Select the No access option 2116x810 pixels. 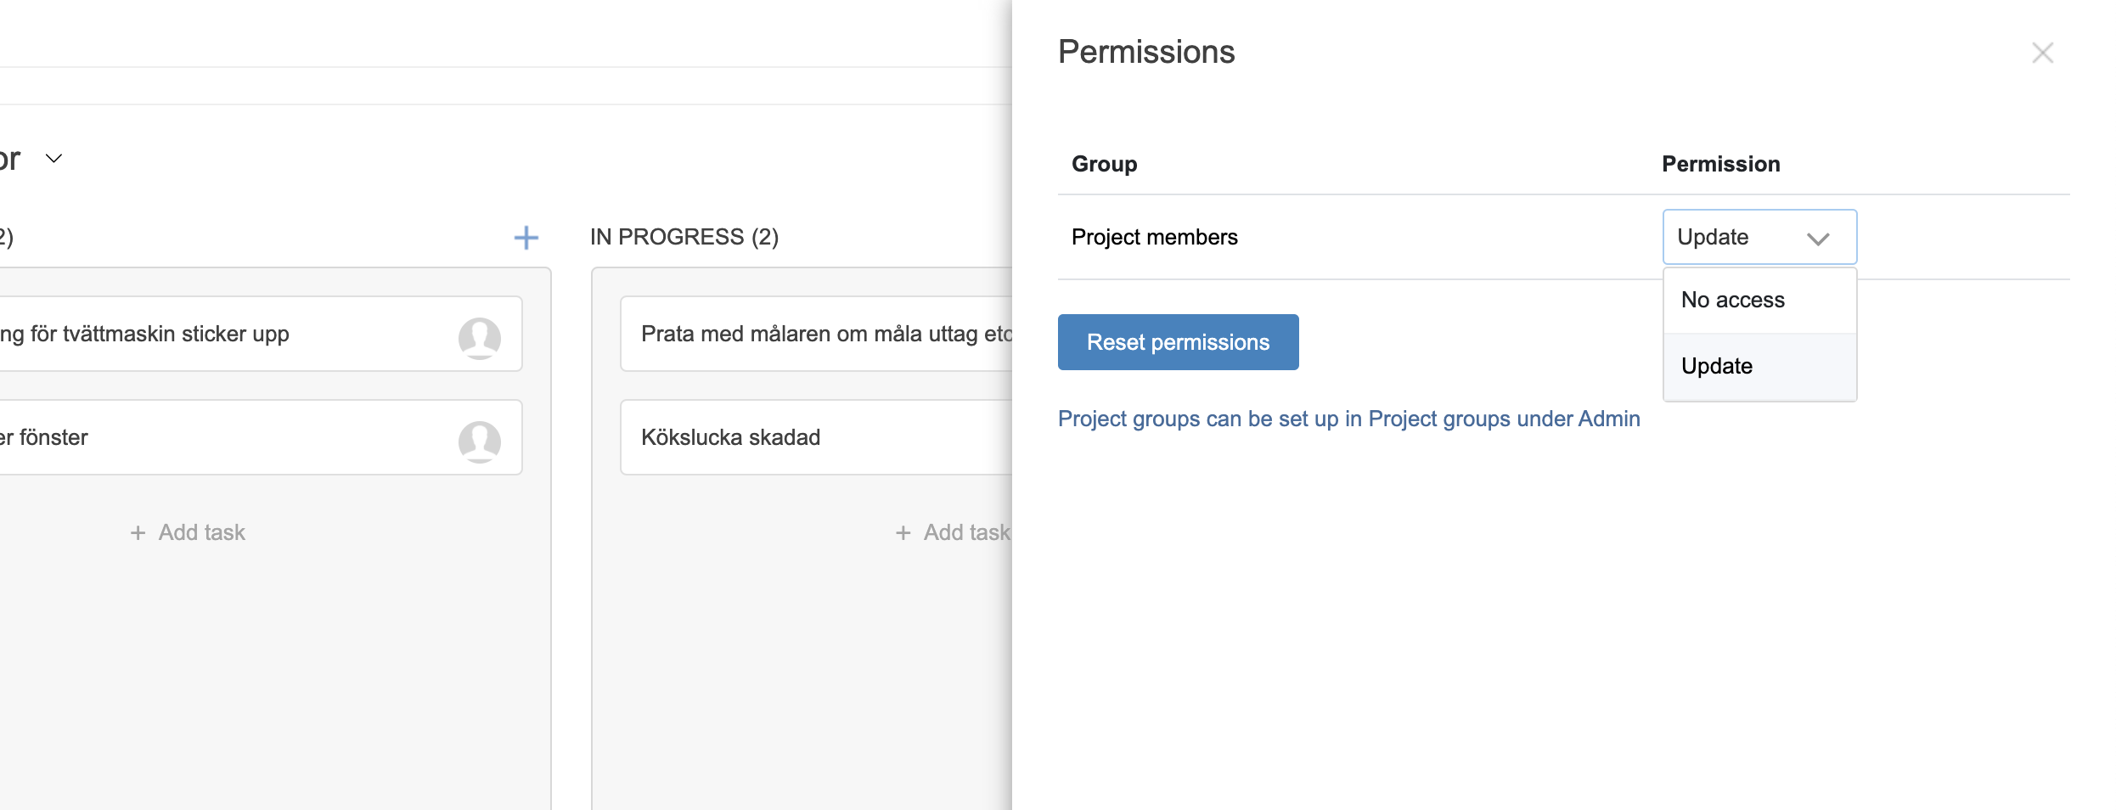pos(1759,300)
